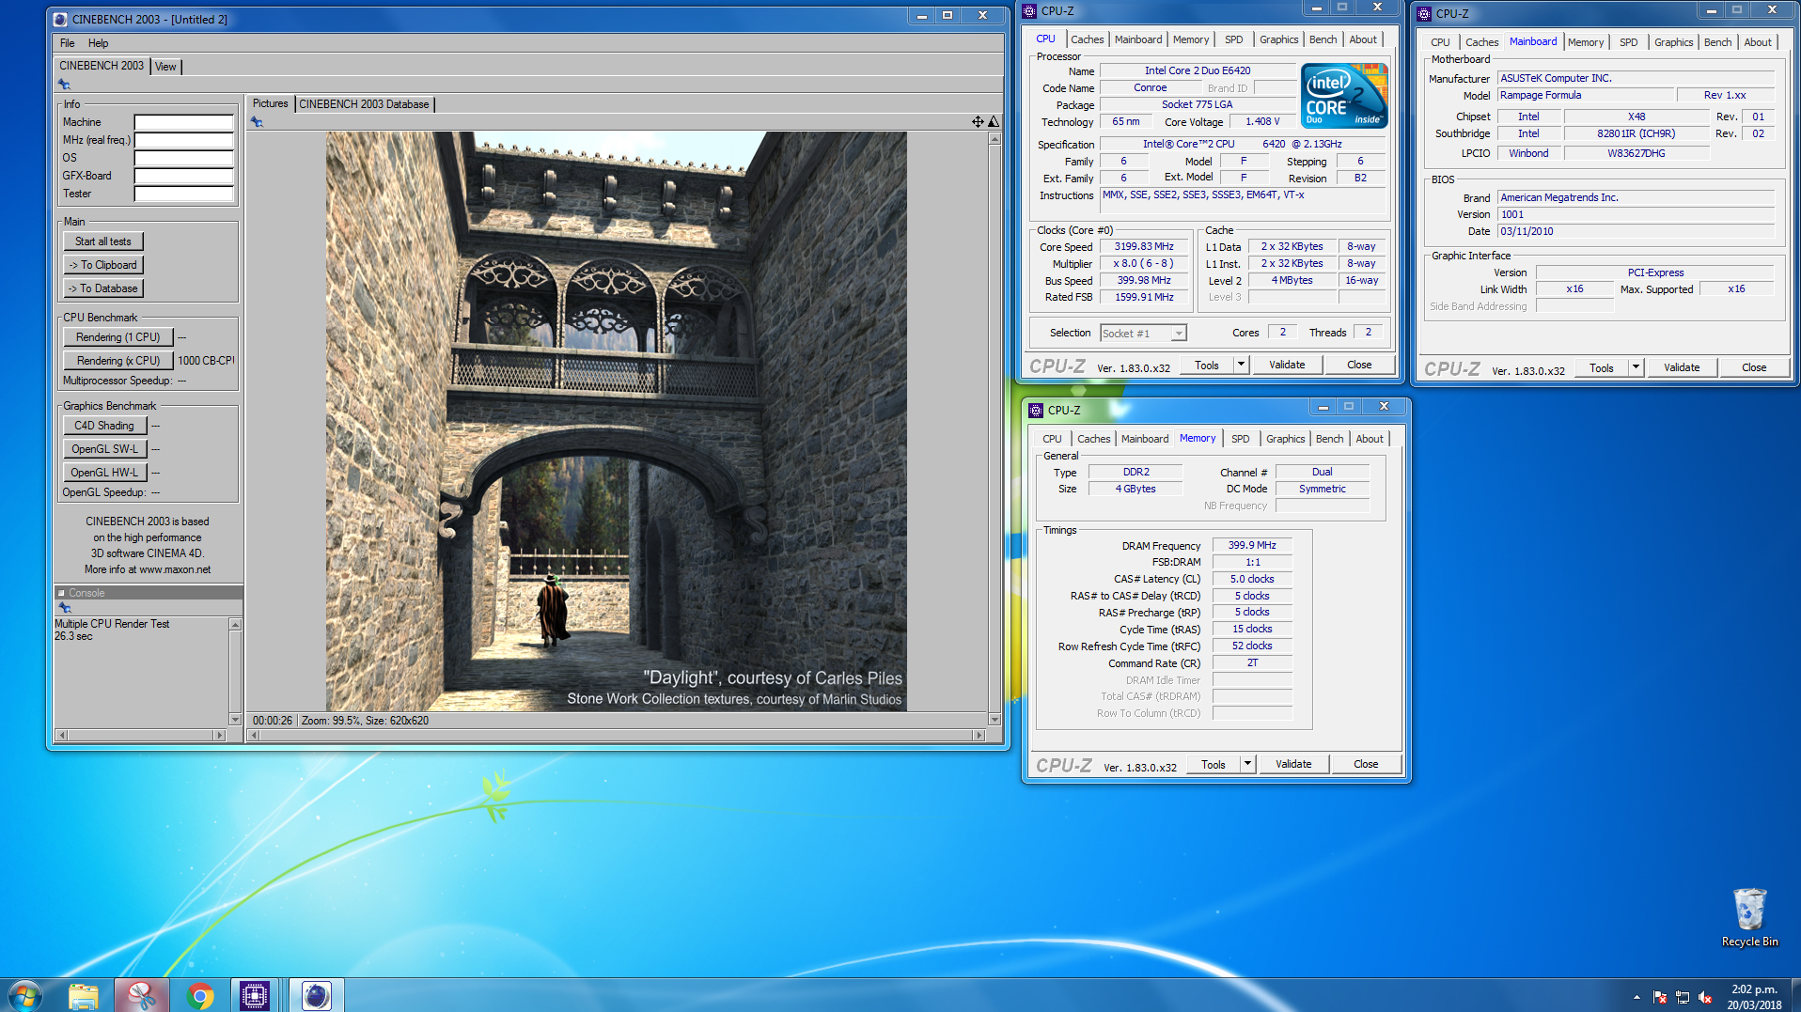Open Tools dropdown arrow in the CPU tab window

pyautogui.click(x=1241, y=365)
